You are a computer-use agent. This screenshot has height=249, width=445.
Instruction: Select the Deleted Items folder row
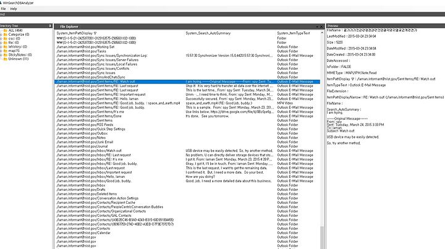[x=187, y=194]
